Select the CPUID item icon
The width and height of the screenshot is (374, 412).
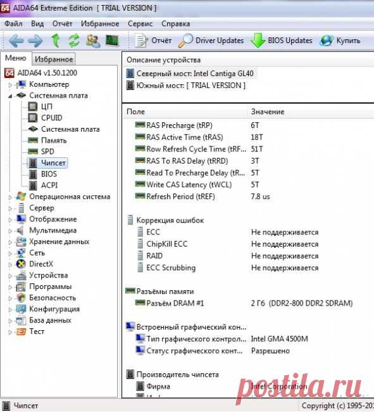(33, 118)
